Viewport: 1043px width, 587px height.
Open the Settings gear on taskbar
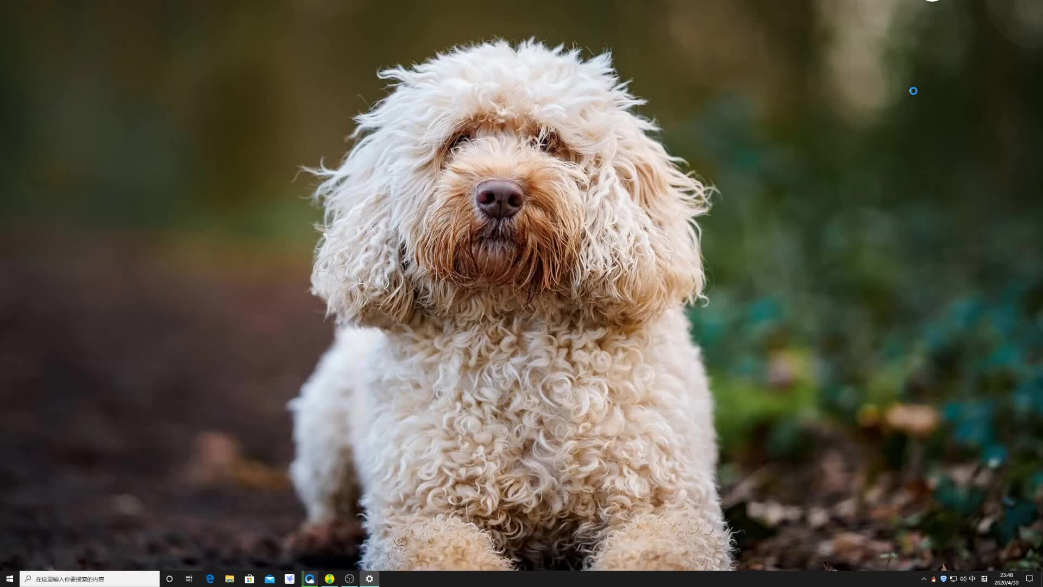[369, 579]
